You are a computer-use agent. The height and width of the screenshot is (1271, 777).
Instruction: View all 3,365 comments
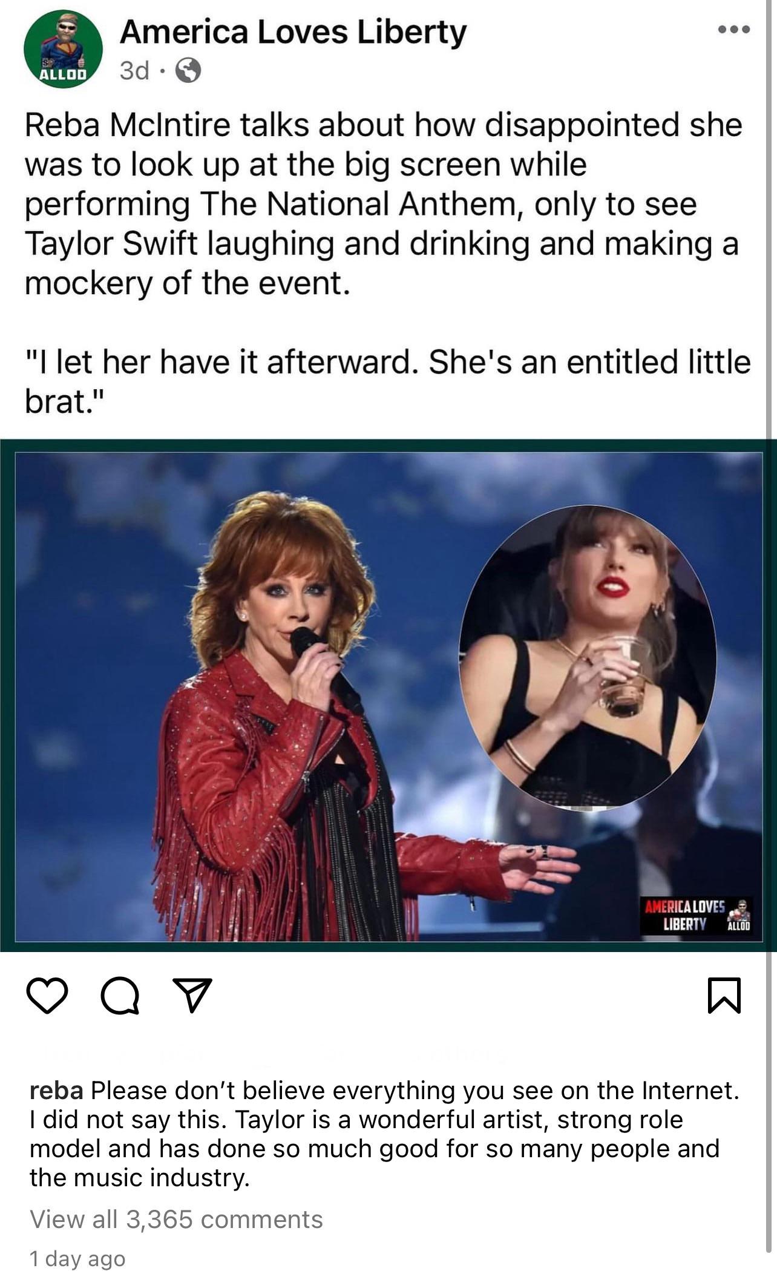176,1219
